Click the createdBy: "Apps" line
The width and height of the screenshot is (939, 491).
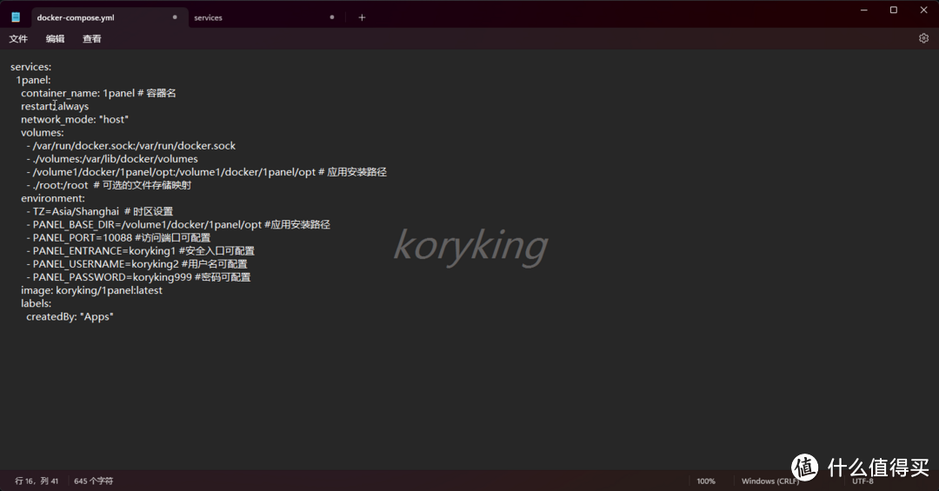70,317
